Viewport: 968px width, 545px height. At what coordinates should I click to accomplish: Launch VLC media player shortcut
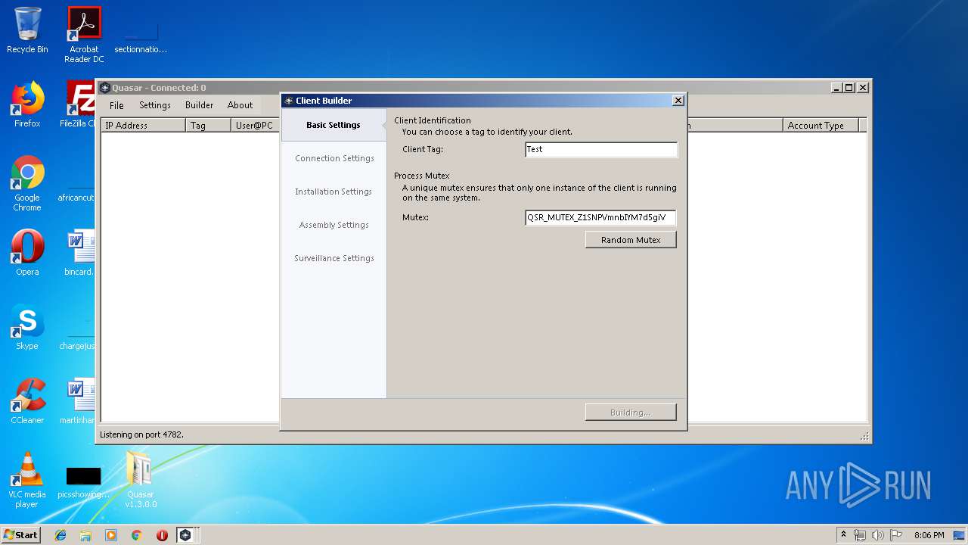click(27, 479)
